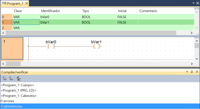
Task: Click the Program_1 tab icon
Action: click(x=4, y=3)
